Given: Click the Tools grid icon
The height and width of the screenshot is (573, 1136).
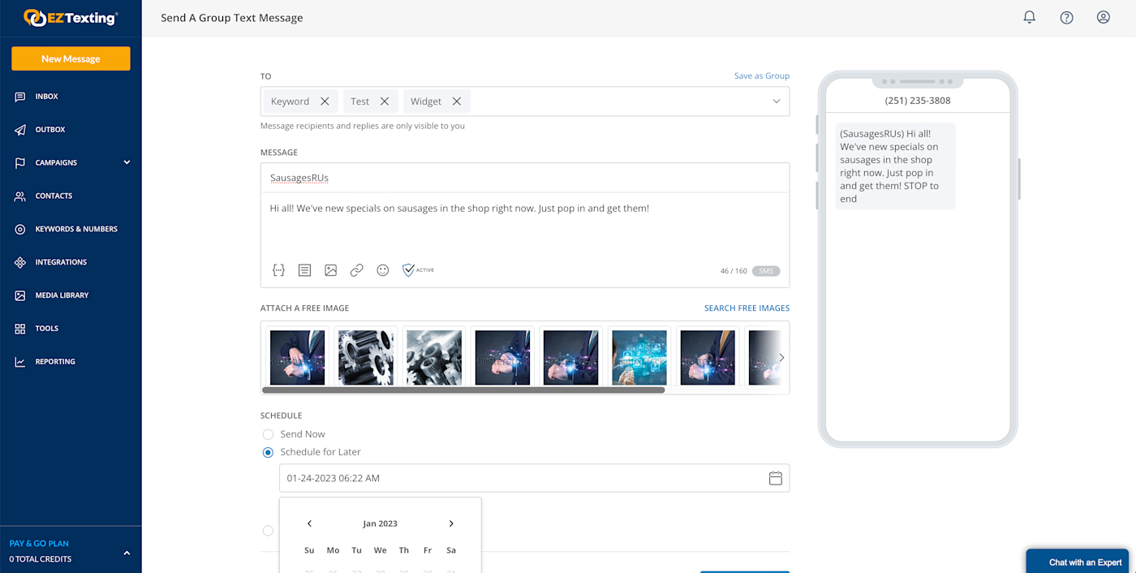Looking at the screenshot, I should 20,329.
